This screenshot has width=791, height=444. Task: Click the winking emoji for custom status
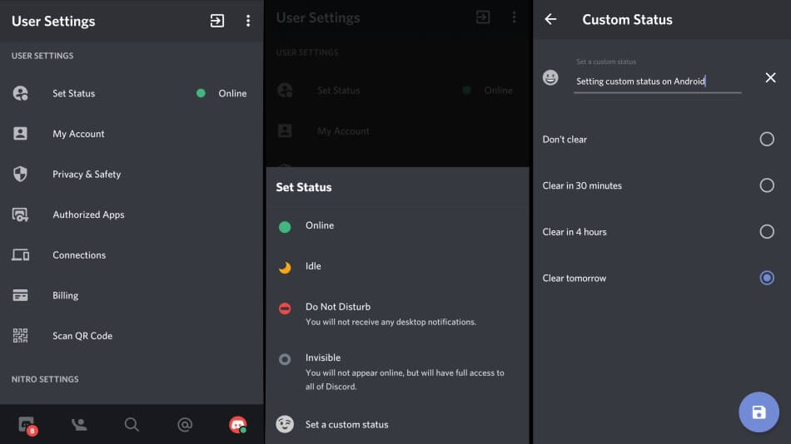(285, 424)
